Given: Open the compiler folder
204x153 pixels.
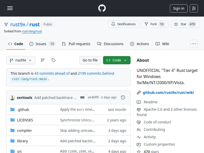Looking at the screenshot, I should 24,131.
